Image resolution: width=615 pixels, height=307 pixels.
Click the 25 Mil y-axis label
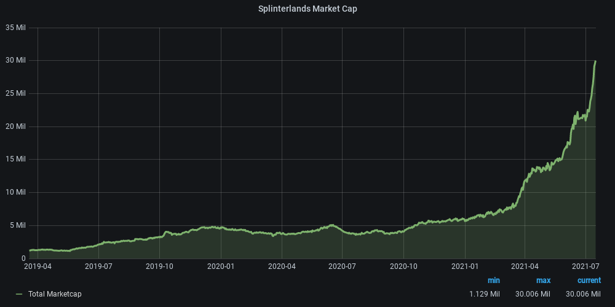click(x=16, y=93)
